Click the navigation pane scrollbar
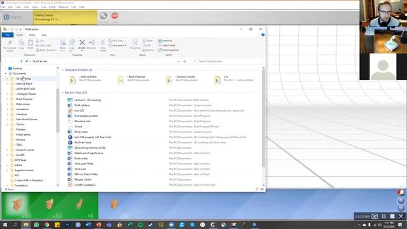Image resolution: width=407 pixels, height=229 pixels. (57, 111)
